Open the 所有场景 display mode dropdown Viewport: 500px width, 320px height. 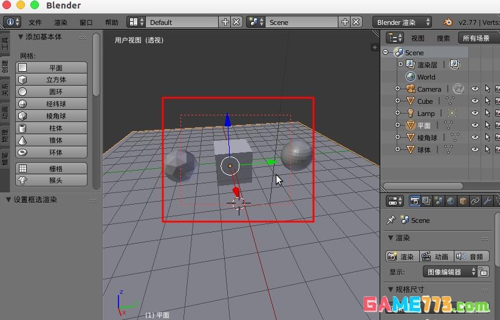(x=479, y=38)
